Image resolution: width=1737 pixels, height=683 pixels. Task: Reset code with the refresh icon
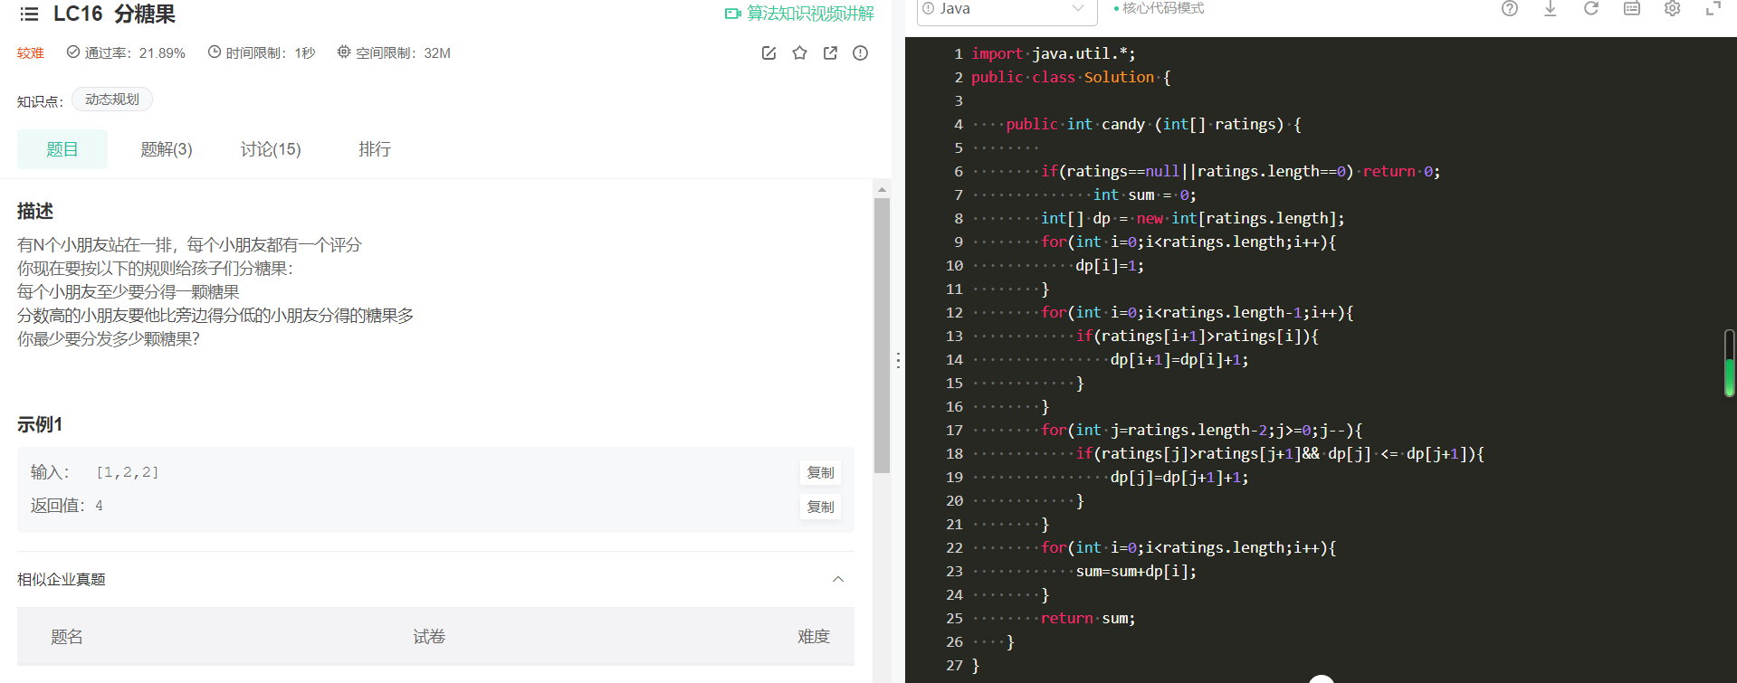(x=1591, y=8)
